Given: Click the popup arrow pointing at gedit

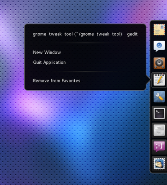Looking at the screenshot, I should (x=148, y=80).
